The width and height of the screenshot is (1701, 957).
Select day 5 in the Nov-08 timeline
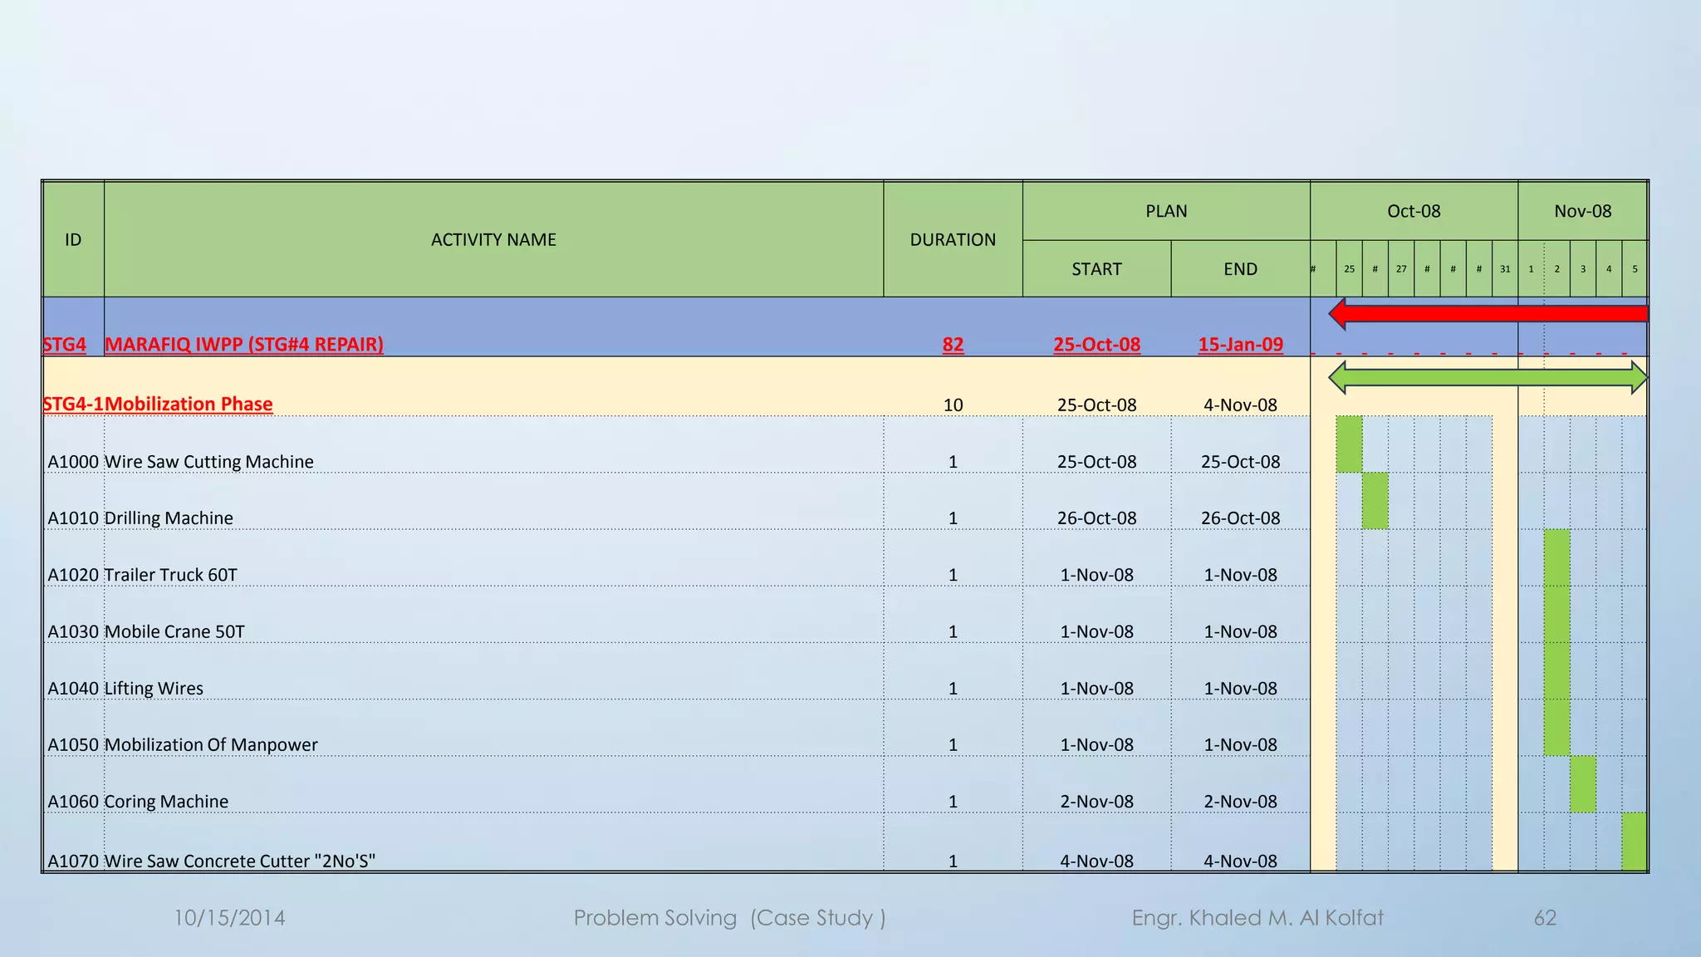coord(1635,269)
